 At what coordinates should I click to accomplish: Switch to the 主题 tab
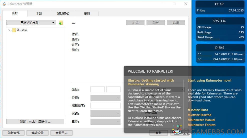coord(39,14)
